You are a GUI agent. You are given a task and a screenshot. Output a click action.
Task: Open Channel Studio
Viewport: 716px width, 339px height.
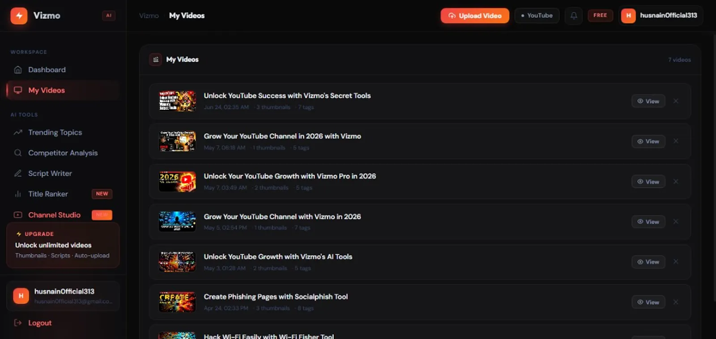click(x=63, y=215)
